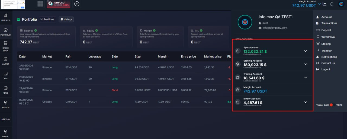Click the Spot Account balance 122,032.31 $

pos(255,51)
